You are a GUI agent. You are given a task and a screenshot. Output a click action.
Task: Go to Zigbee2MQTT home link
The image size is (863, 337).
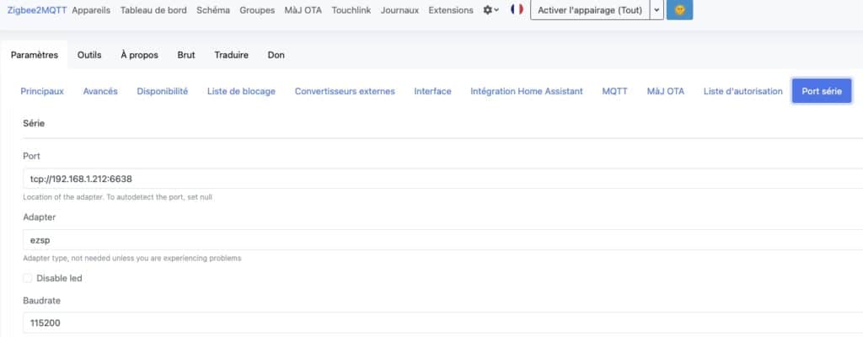coord(37,10)
